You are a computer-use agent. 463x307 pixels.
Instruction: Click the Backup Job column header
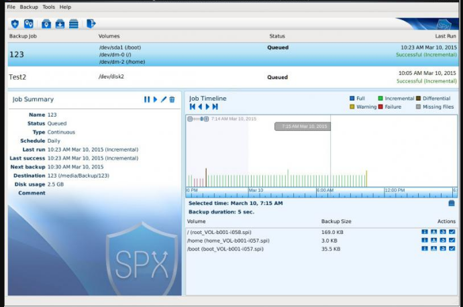click(23, 36)
